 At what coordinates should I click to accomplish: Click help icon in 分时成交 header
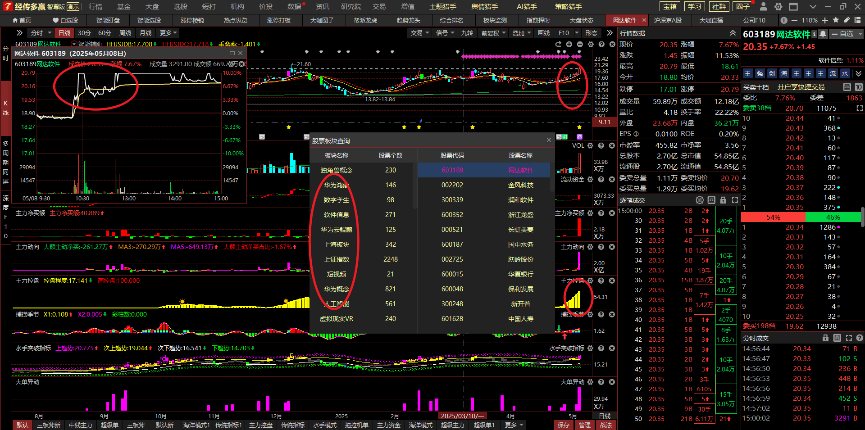(x=860, y=338)
